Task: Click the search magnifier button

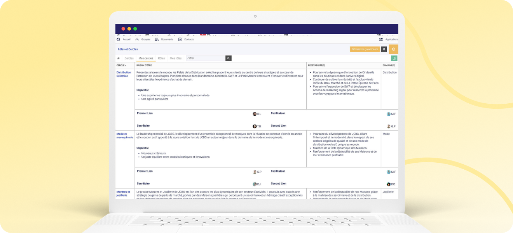Action: click(x=229, y=58)
